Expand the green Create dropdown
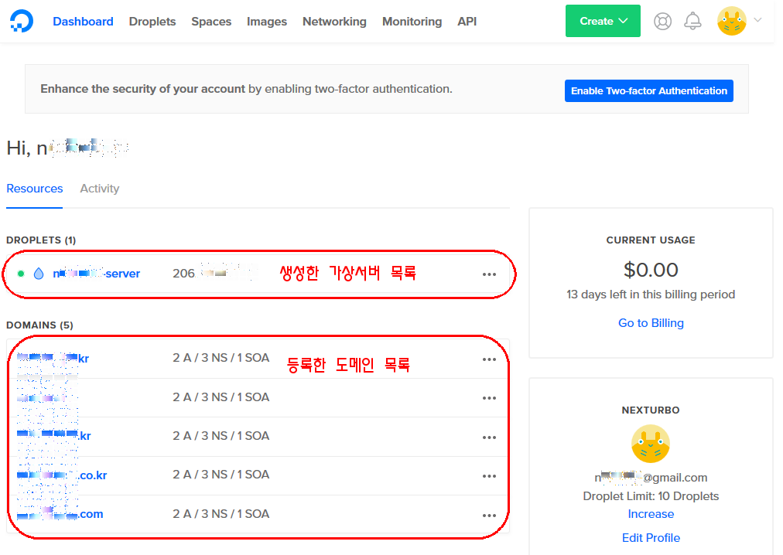Viewport: 783px width, 555px height. click(x=603, y=21)
